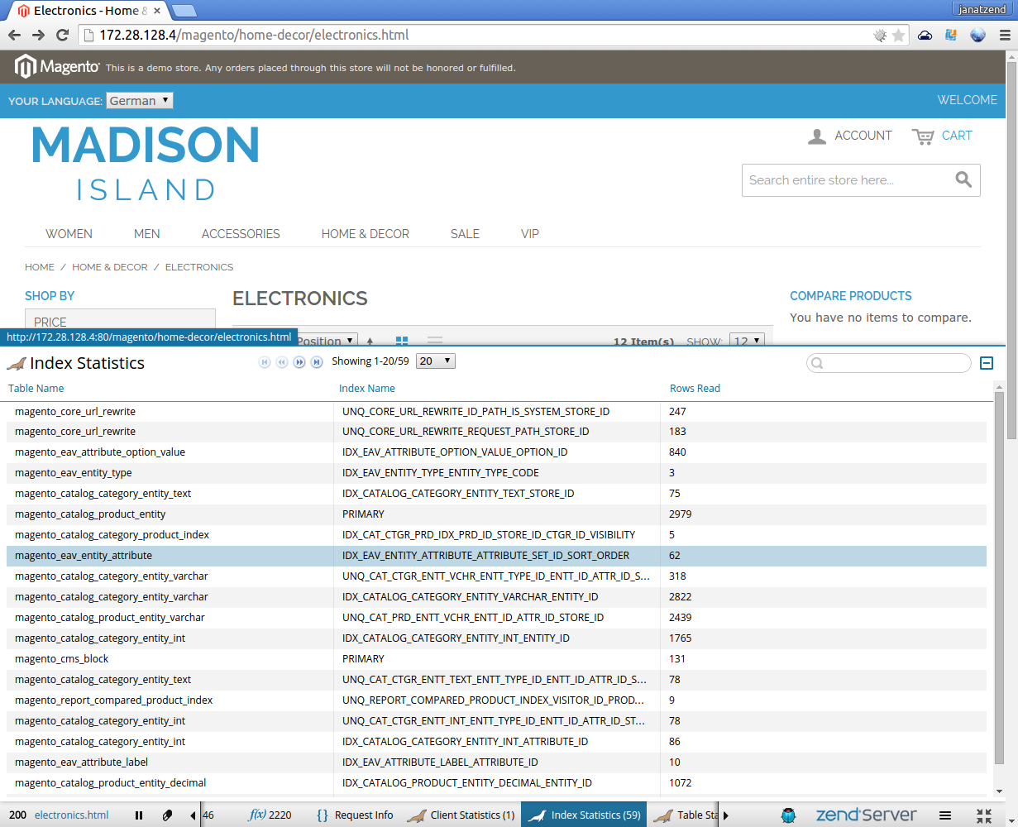Image resolution: width=1018 pixels, height=827 pixels.
Task: Open Account via the person icon
Action: click(817, 136)
